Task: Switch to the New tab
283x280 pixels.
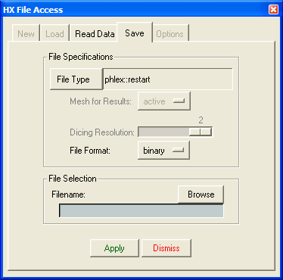Action: pyautogui.click(x=26, y=33)
